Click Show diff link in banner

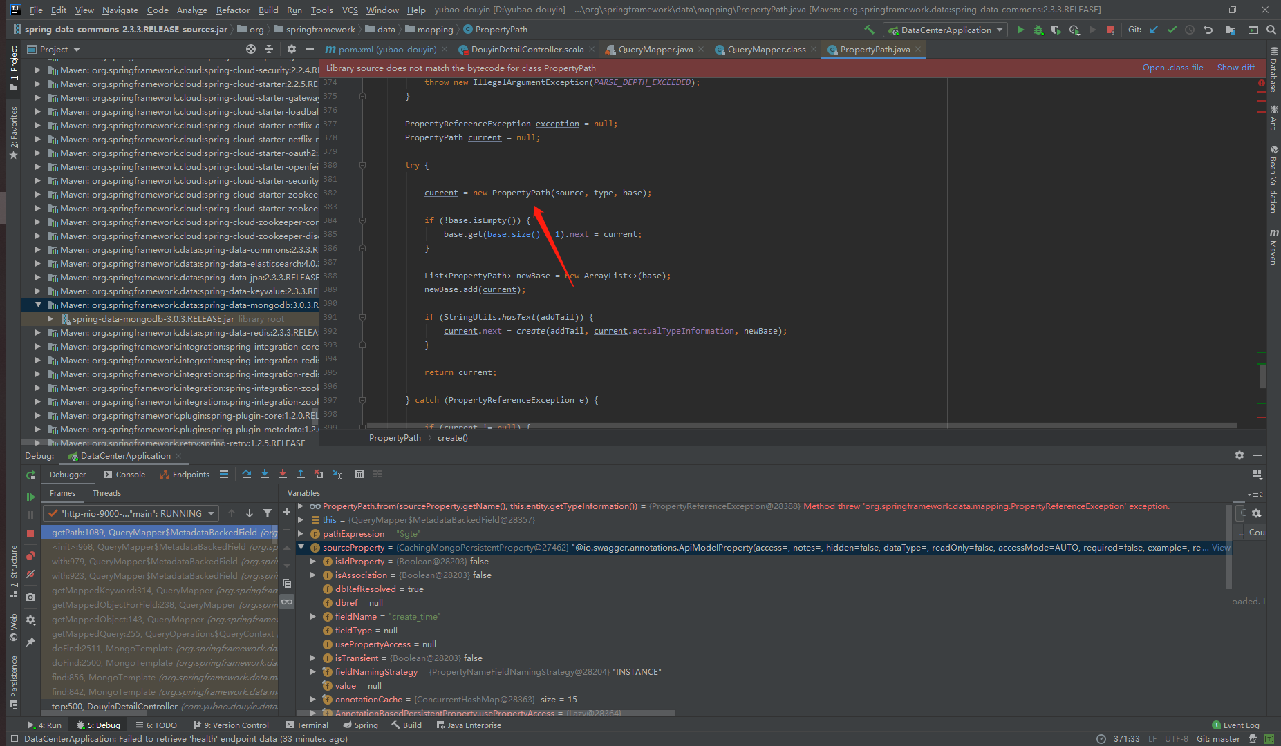tap(1235, 67)
